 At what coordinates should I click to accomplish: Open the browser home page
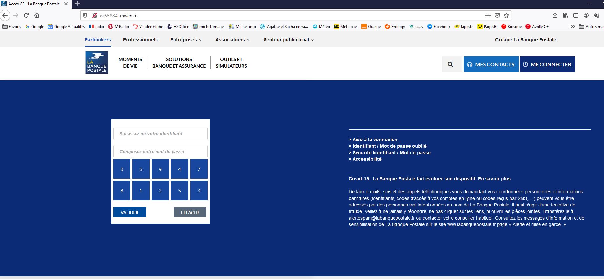click(37, 15)
